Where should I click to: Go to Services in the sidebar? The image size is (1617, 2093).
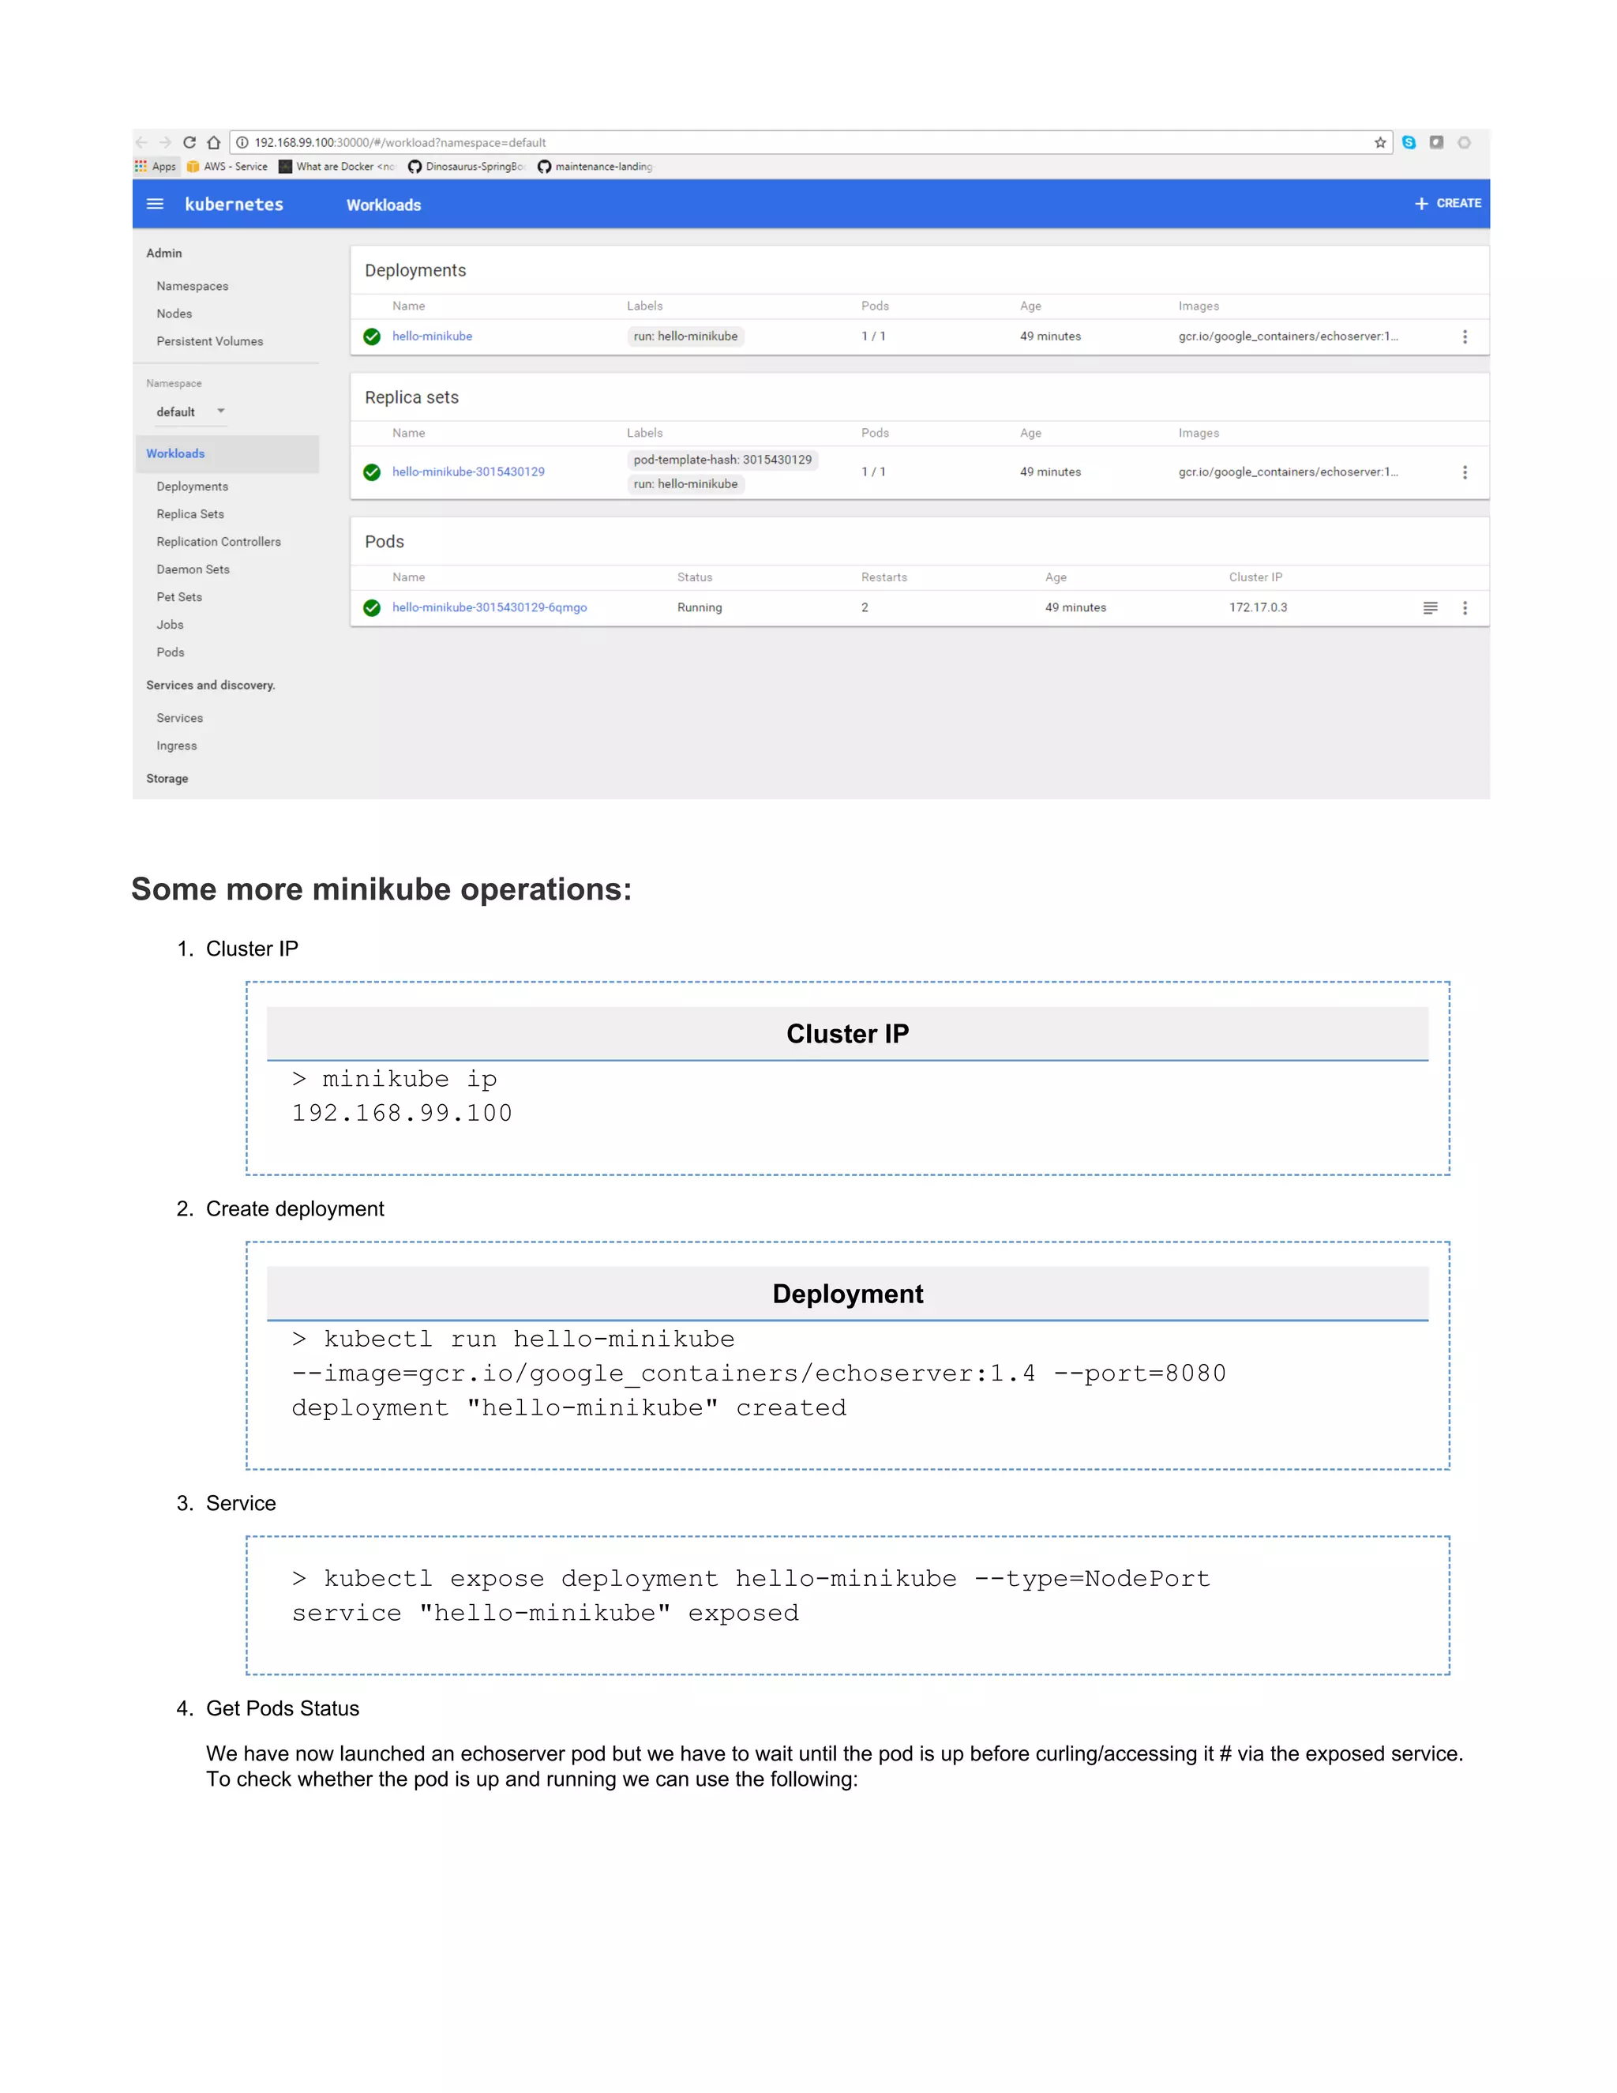tap(179, 718)
